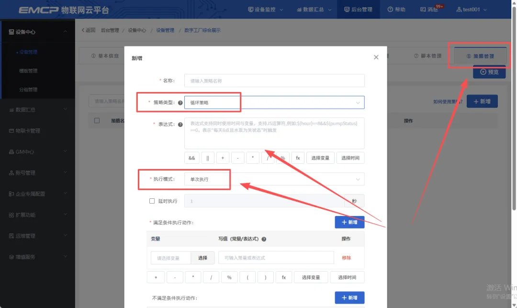Expand the 企业专属配置 sidebar section
The width and height of the screenshot is (517, 308).
point(38,194)
